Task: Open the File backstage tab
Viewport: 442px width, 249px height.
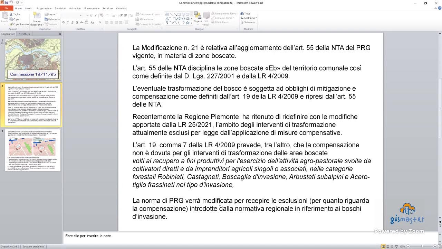Action: click(x=6, y=8)
